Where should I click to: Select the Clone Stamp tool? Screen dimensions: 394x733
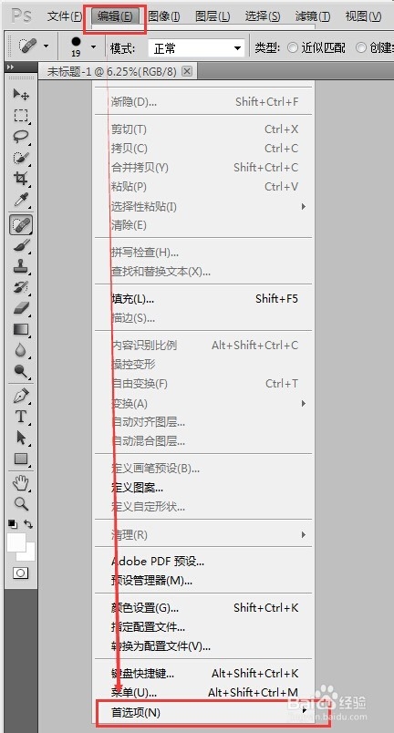coord(21,266)
